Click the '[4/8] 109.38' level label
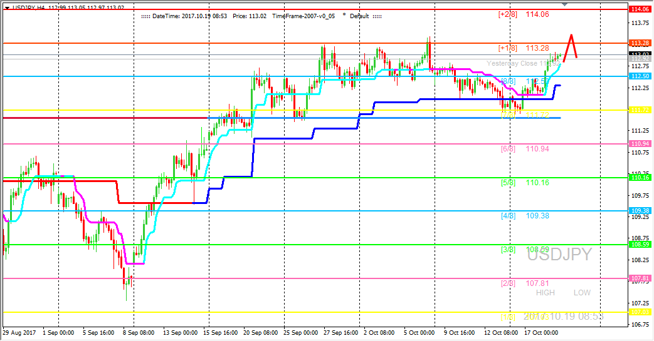 [x=525, y=216]
